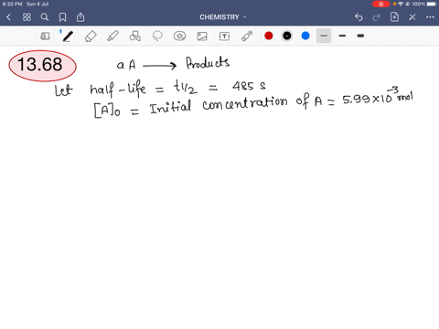
Task: Tap the screen recording indicator
Action: [x=380, y=4]
